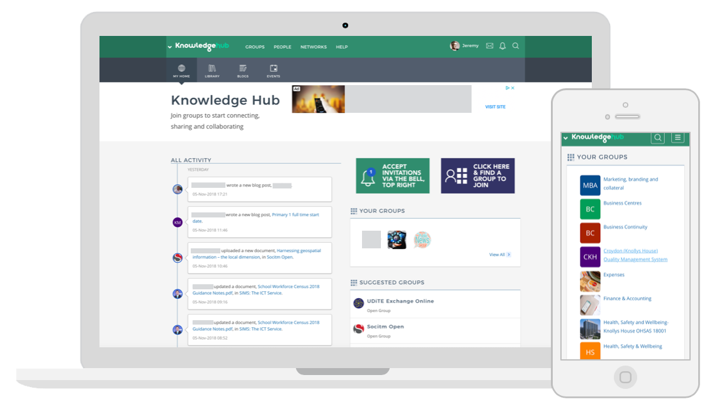Click the Socitm Open group logo
719x416 pixels.
(359, 329)
